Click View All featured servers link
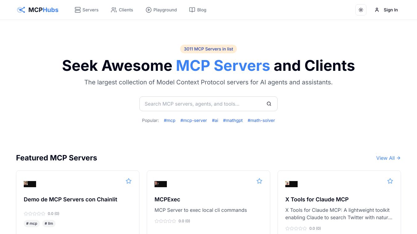This screenshot has height=234, width=417. point(388,158)
